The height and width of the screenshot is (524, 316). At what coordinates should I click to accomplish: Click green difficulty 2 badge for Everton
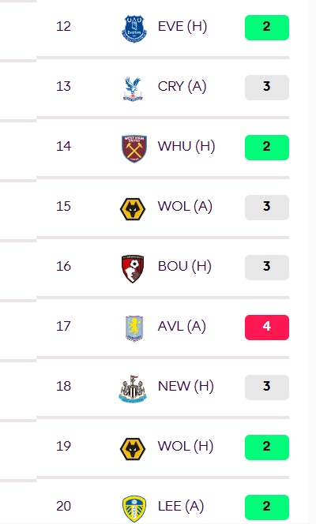(x=267, y=28)
